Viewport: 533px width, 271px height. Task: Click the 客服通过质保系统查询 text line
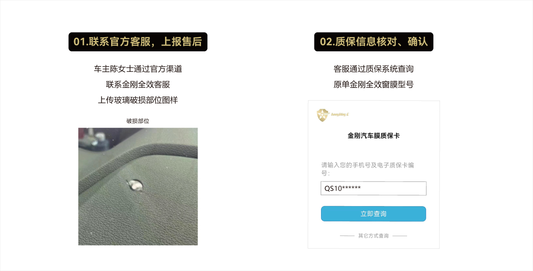[x=373, y=69]
